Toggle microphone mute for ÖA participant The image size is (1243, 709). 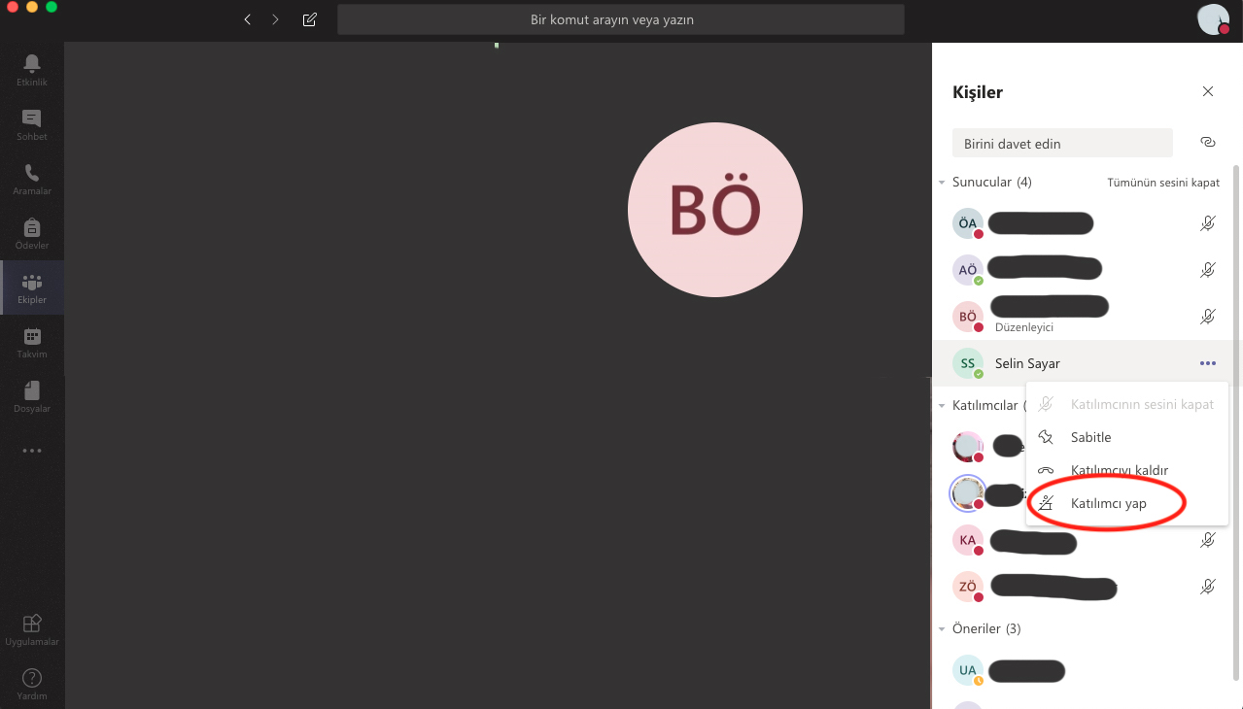[1207, 223]
